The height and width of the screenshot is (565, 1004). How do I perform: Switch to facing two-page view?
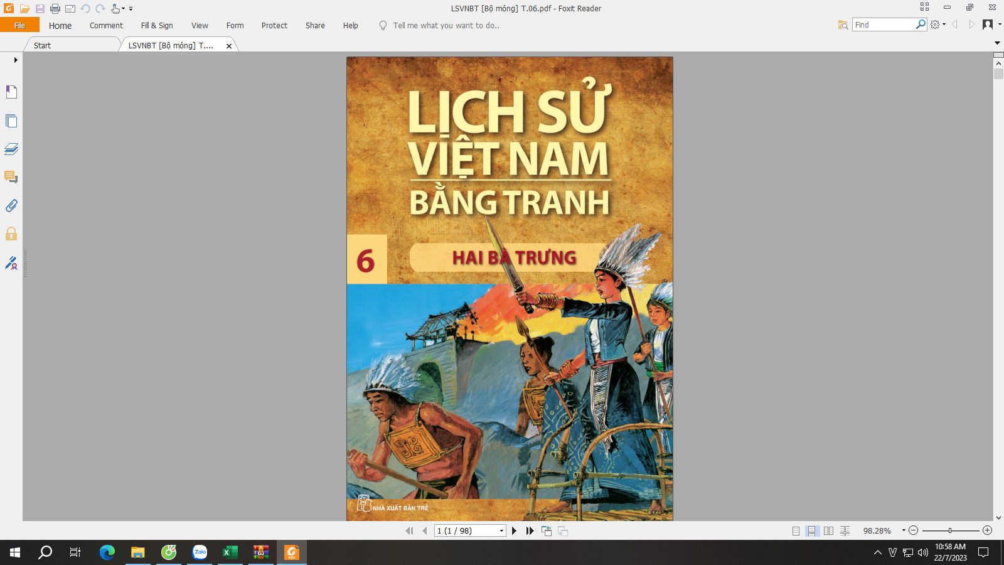(x=828, y=531)
